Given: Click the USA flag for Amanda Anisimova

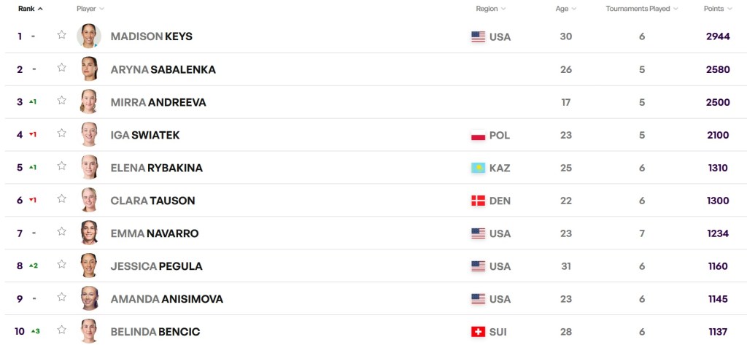Looking at the screenshot, I should pos(479,299).
